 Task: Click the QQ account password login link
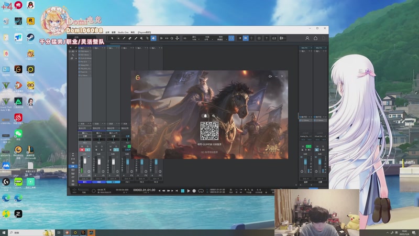[209, 152]
